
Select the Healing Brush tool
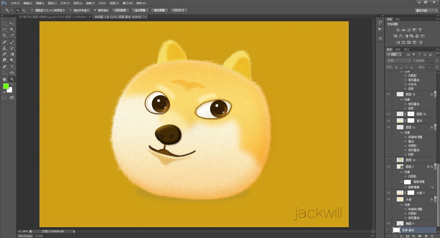coord(4,42)
